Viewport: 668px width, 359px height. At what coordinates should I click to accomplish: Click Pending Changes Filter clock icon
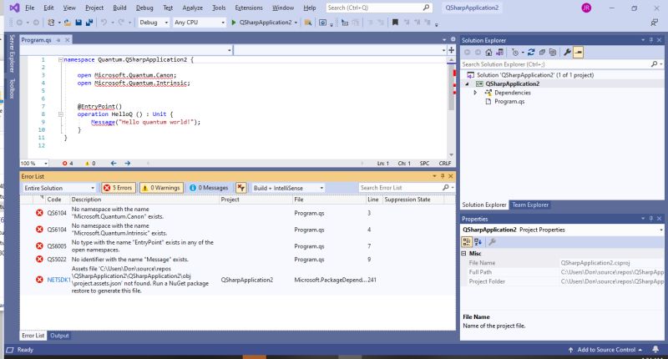[515, 53]
